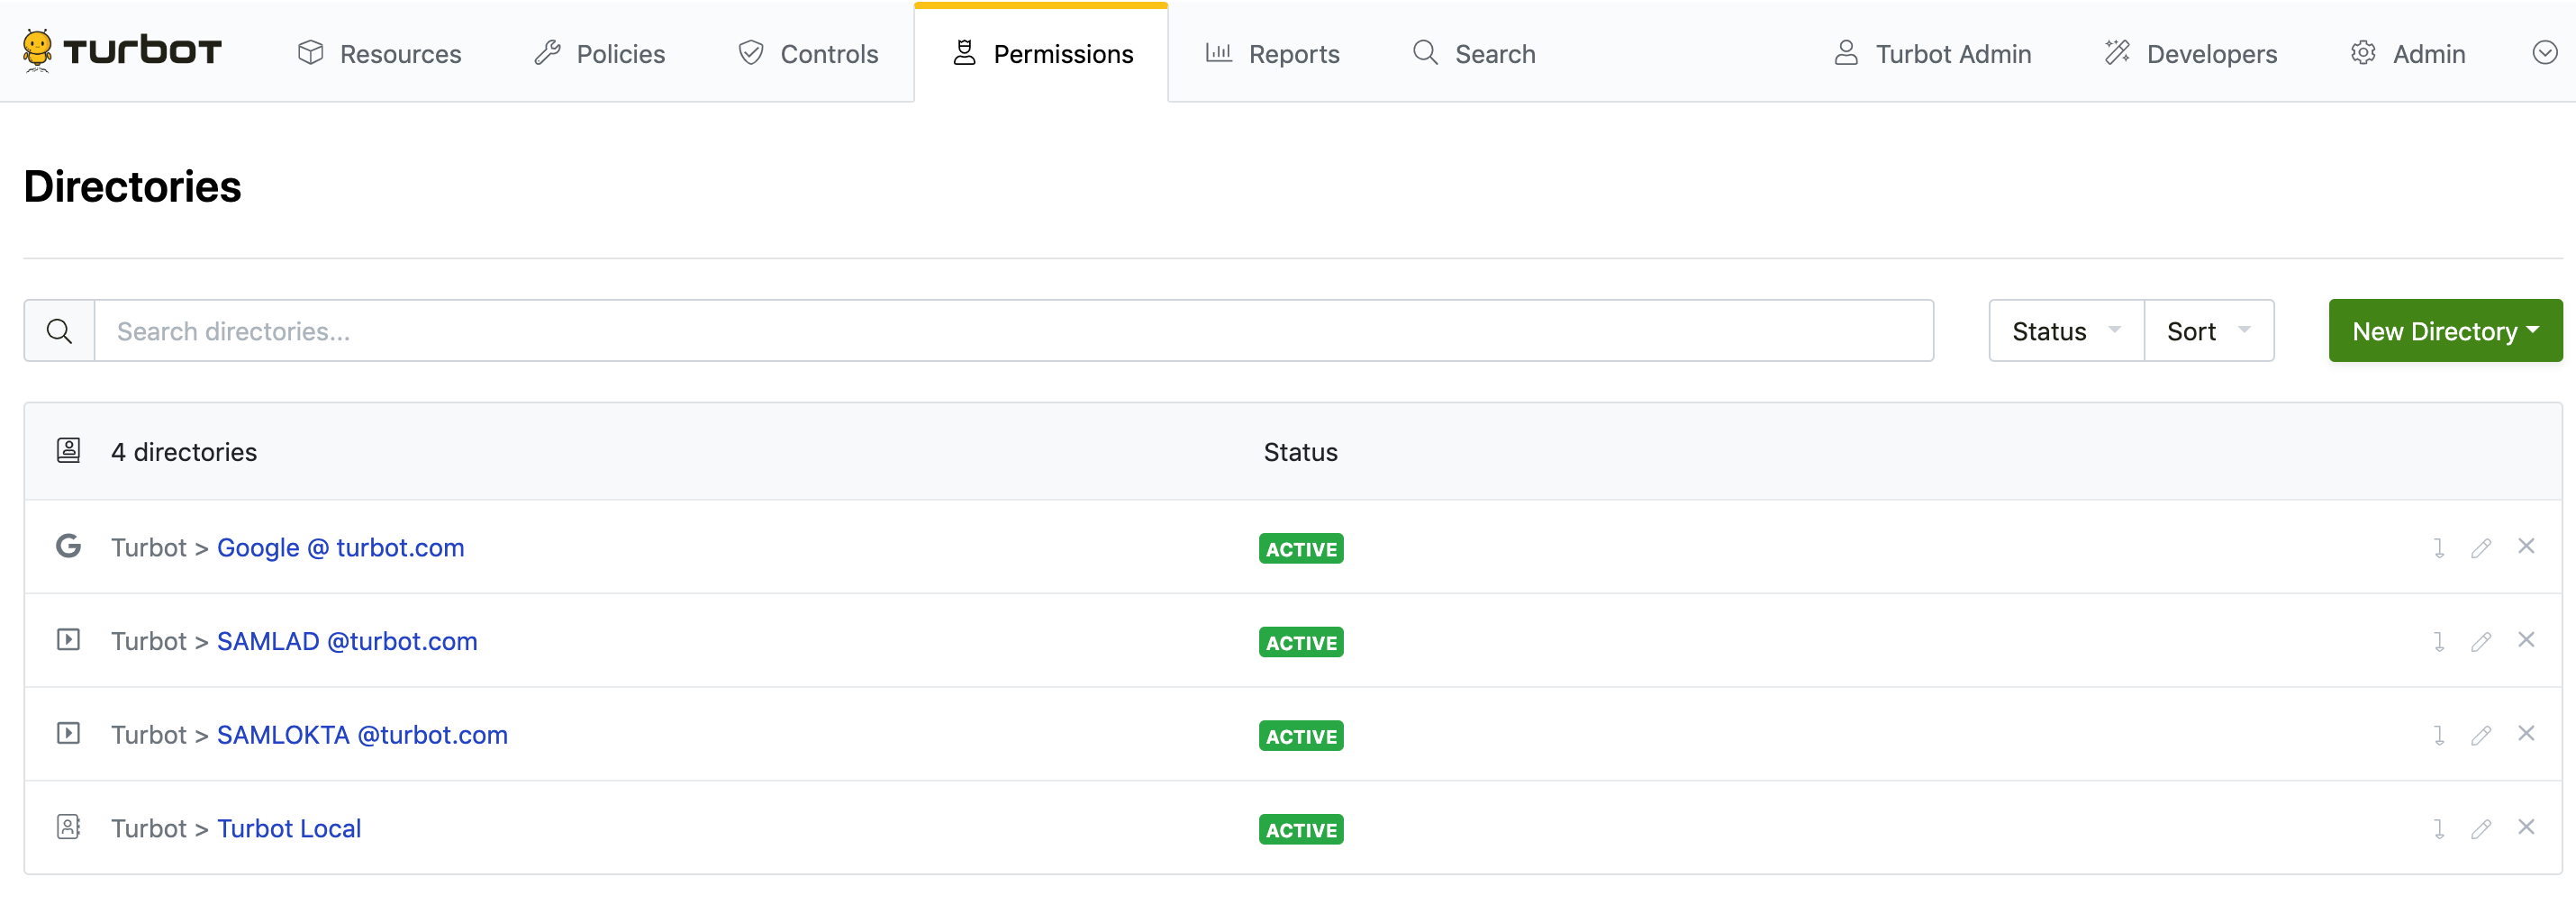Click the Status column header
Viewport: 2576px width, 922px height.
pos(1300,452)
